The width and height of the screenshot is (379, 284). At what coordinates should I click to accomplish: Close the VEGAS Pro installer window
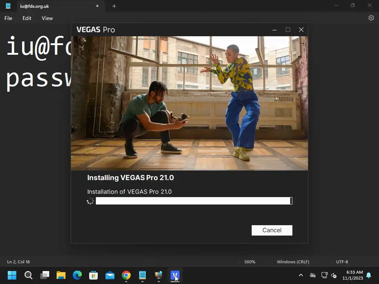point(301,30)
